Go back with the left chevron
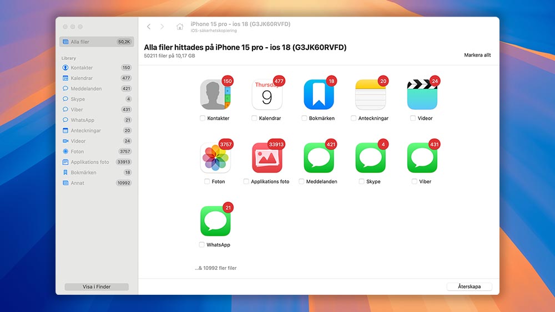 coord(149,27)
